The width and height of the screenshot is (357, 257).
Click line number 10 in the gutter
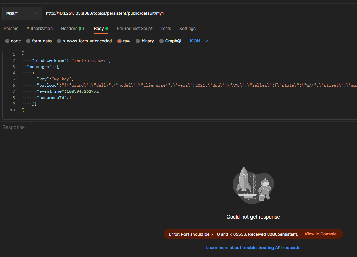(x=12, y=110)
